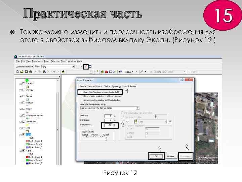Click the Paste toolbar icon
Image resolution: width=242 pixels, height=182 pixels.
click(44, 72)
